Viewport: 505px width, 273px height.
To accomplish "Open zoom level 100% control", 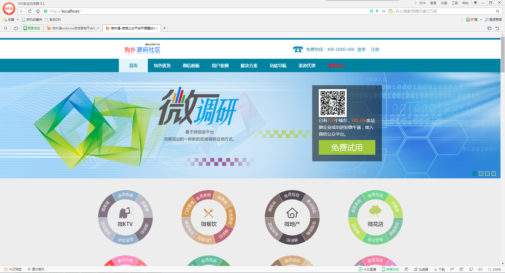I will click(494, 269).
